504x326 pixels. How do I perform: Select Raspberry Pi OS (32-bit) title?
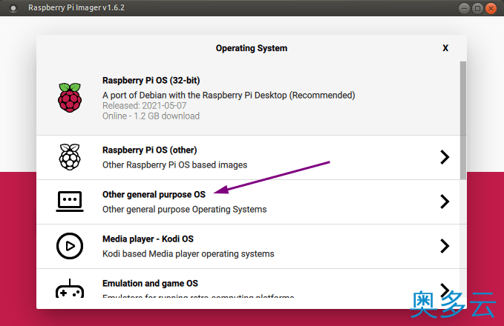151,80
